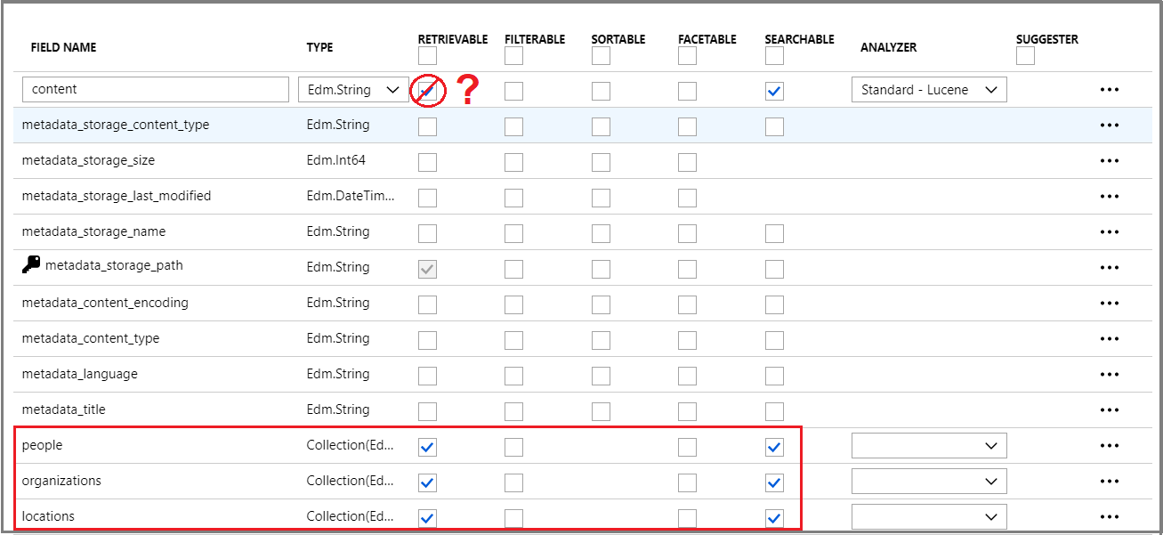Open ellipsis menu for metadata_storage_size row

[1109, 161]
